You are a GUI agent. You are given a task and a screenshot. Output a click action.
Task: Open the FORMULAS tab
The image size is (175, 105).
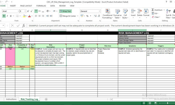[x=41, y=6]
